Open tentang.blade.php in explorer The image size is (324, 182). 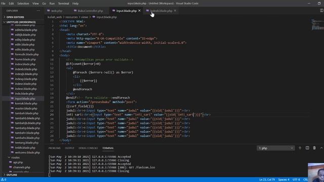(26, 143)
